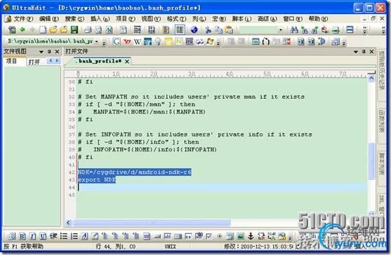Click the HTML Underline U icon

(x=43, y=236)
